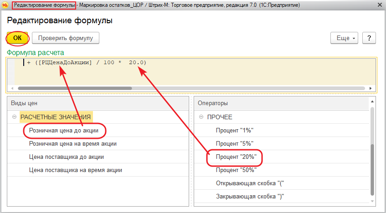The image size is (386, 213).
Task: Collapse the ПРОЧЕЕ operators group
Action: coord(201,117)
